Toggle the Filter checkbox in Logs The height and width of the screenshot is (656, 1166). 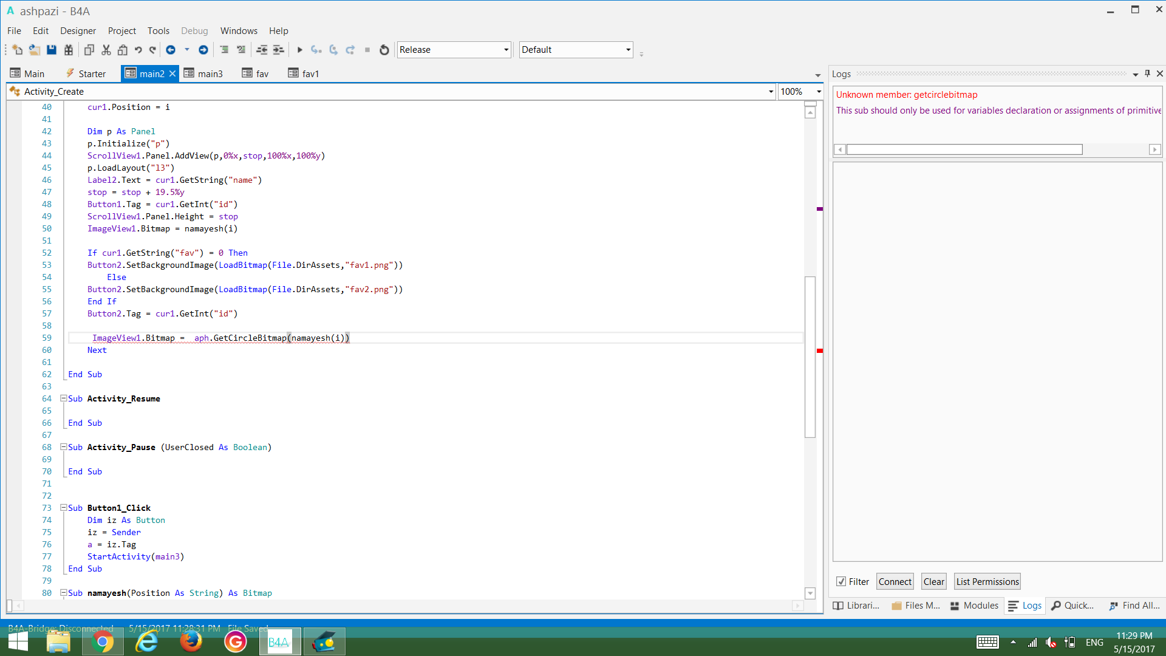click(x=841, y=581)
